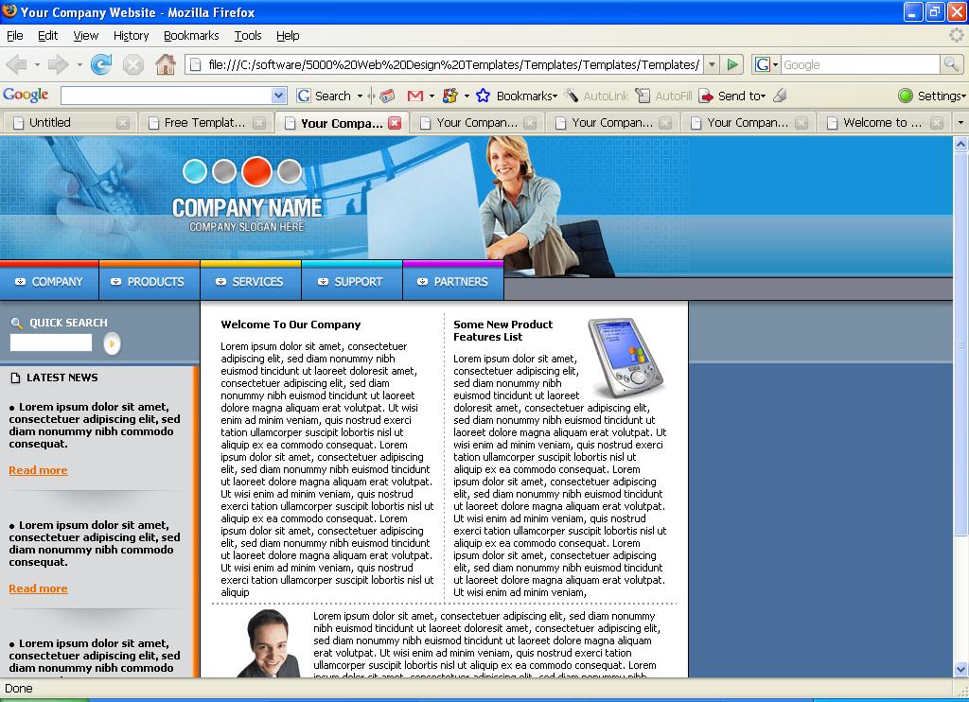Image resolution: width=969 pixels, height=702 pixels.
Task: Open the Bookmarks menu
Action: click(x=191, y=35)
